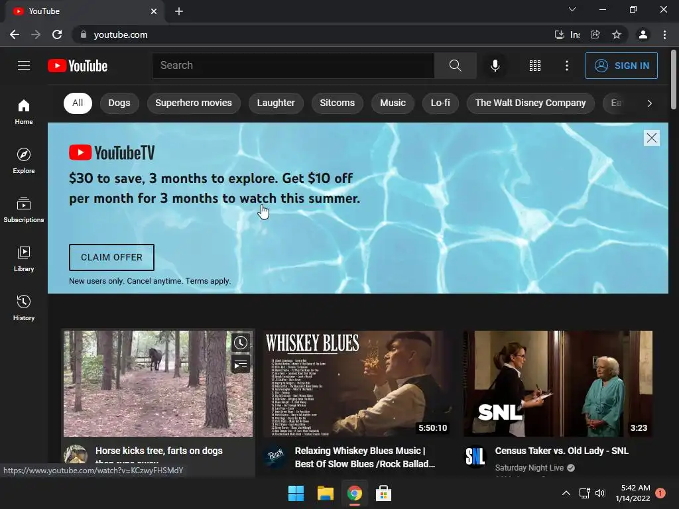Open 'Census Taker vs. Old Lady - SNL' title
Screen dimensions: 679x509
tap(562, 451)
